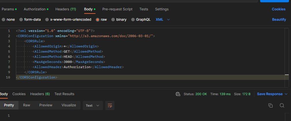Copy the response body with copy icon
Viewport: 291px width, 121px height.
[270, 105]
